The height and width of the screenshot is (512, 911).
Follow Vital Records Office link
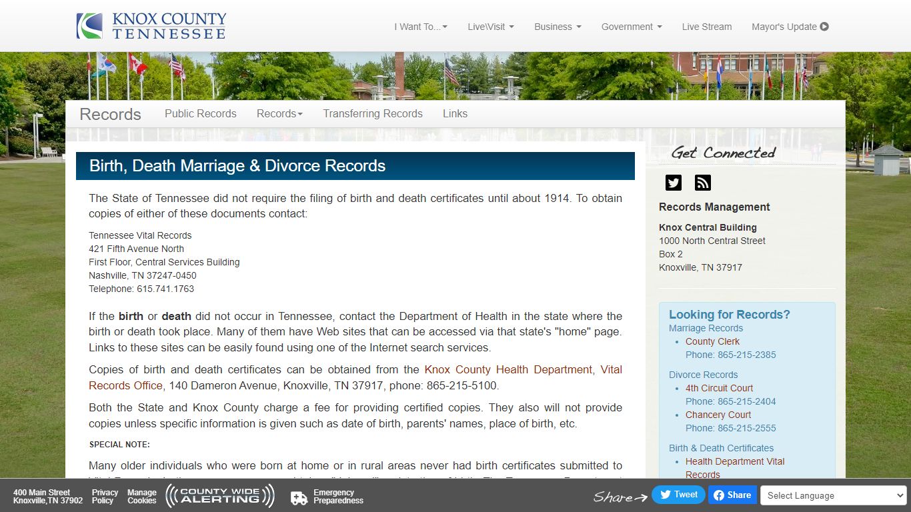tap(125, 385)
